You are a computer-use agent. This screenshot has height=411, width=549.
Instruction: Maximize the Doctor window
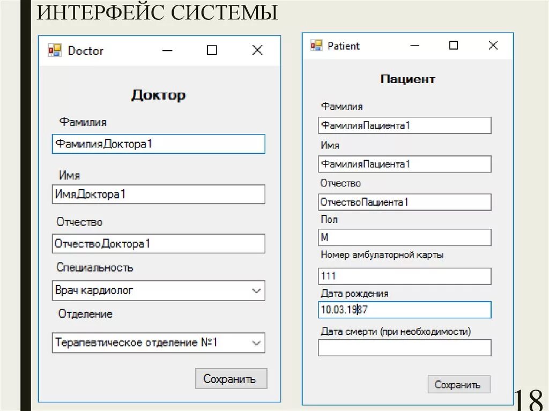[212, 50]
